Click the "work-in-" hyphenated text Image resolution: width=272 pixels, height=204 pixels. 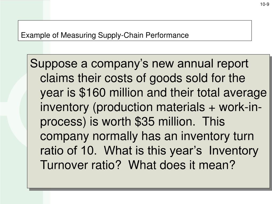pos(240,107)
